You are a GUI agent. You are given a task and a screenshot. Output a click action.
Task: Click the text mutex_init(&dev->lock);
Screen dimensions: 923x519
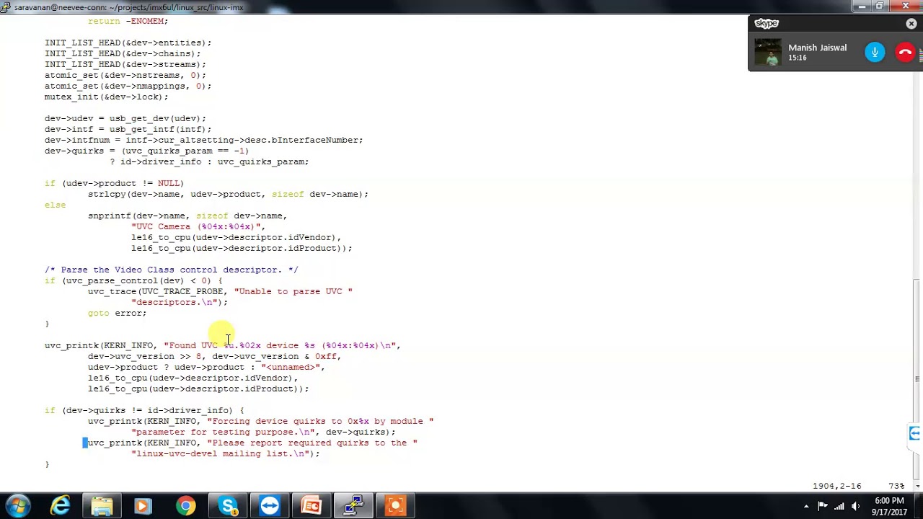[106, 97]
